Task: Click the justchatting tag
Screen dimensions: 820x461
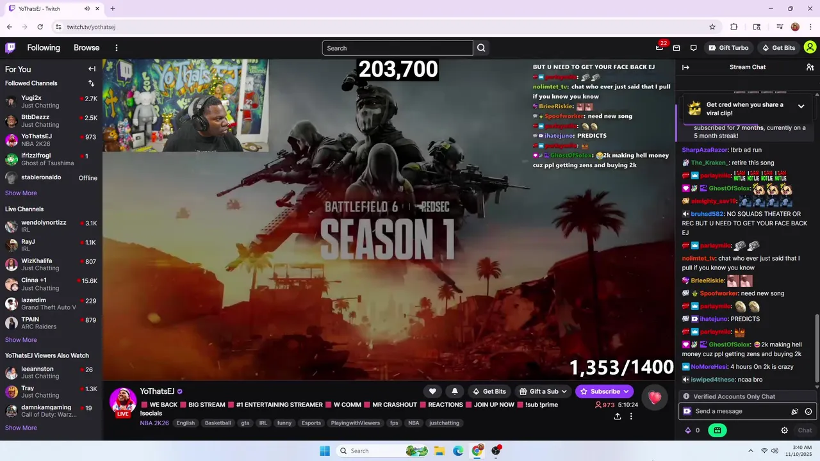Action: pyautogui.click(x=444, y=423)
